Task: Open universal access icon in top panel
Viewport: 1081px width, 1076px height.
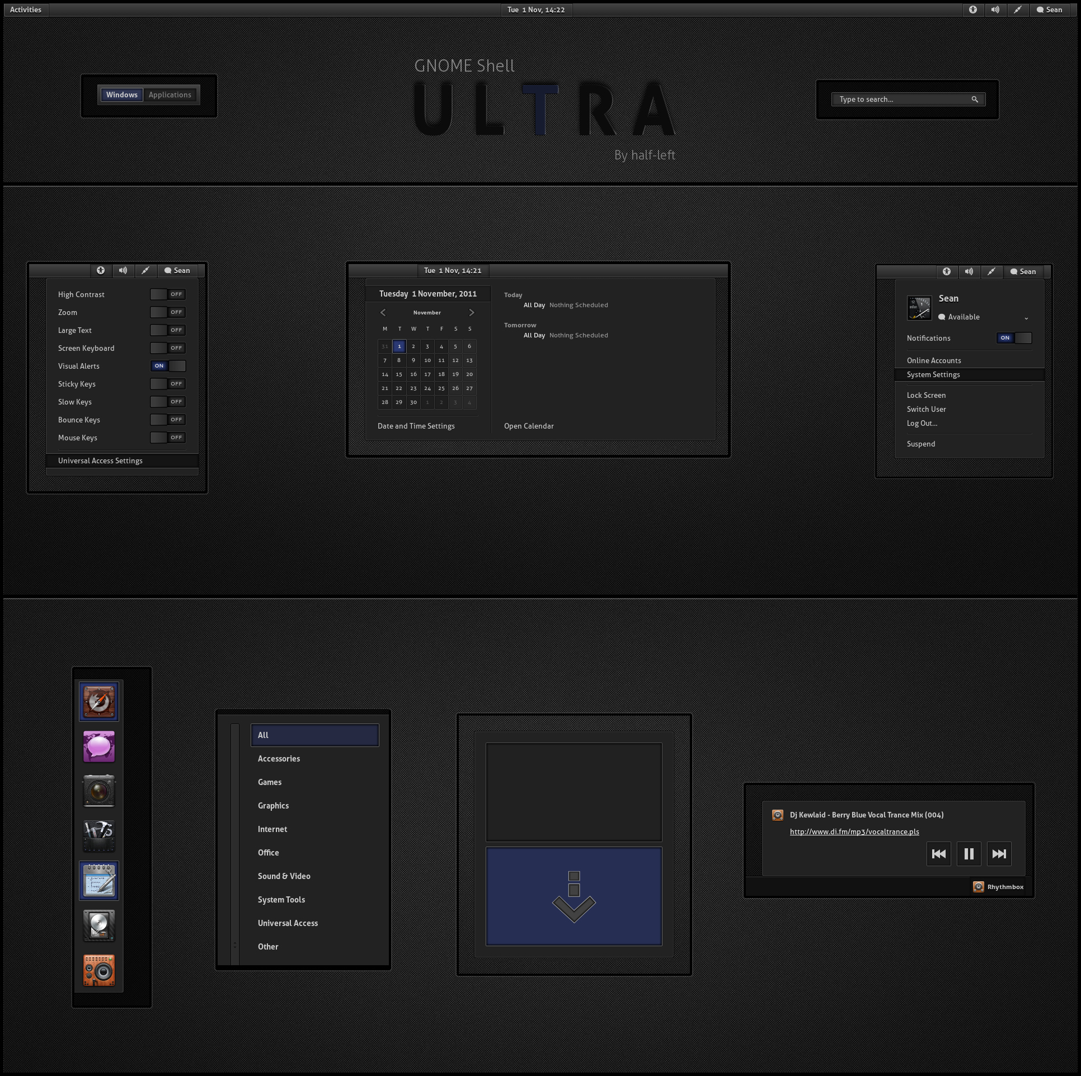Action: coord(973,10)
